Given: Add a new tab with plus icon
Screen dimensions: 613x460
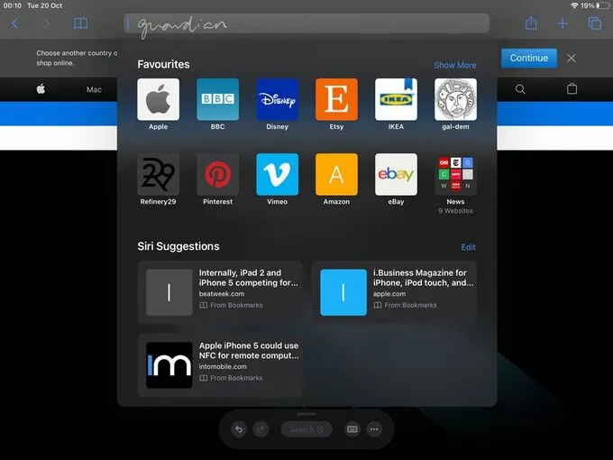Looking at the screenshot, I should click(563, 23).
